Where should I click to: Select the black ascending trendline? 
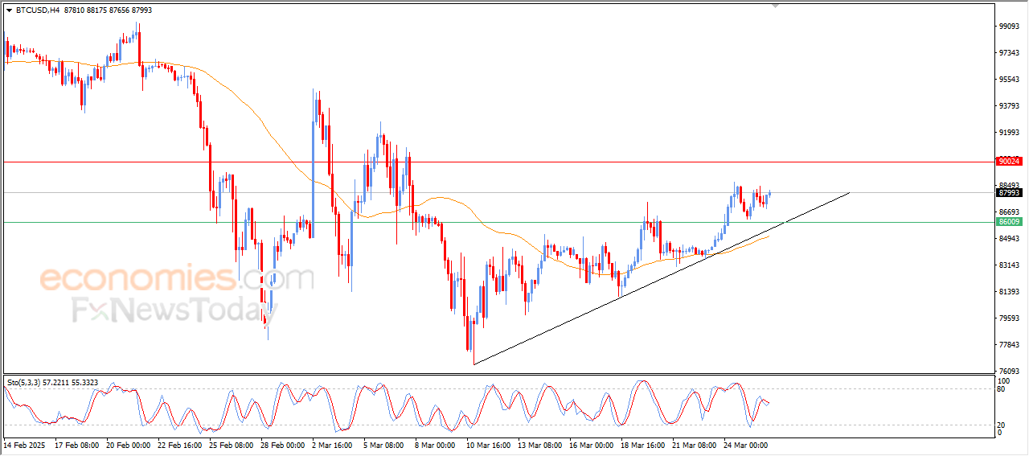(x=662, y=279)
